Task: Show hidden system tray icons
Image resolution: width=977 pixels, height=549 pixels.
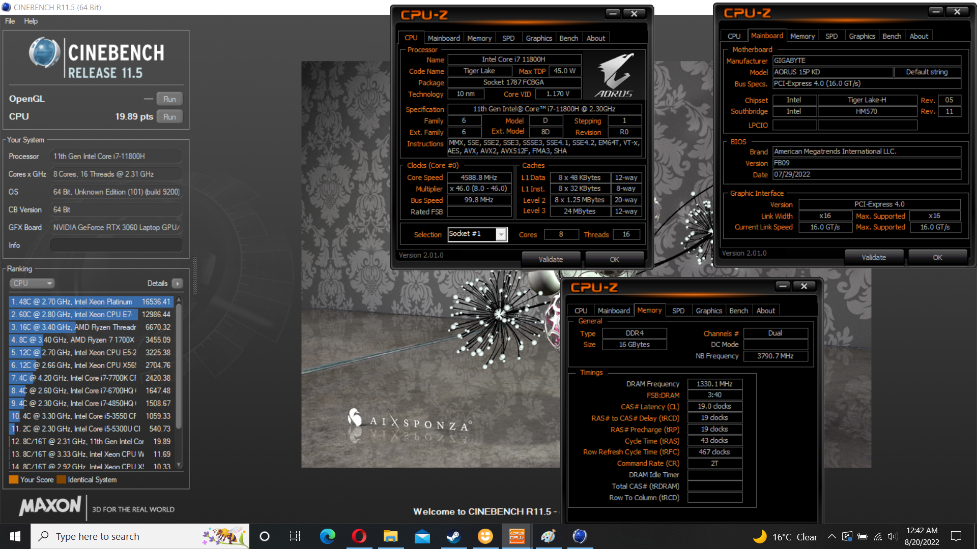Action: coord(831,536)
